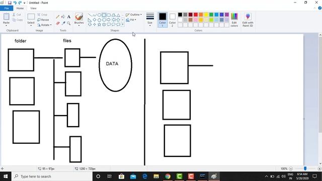Click Edit with Paint 3D
322x181 pixels.
point(248,20)
